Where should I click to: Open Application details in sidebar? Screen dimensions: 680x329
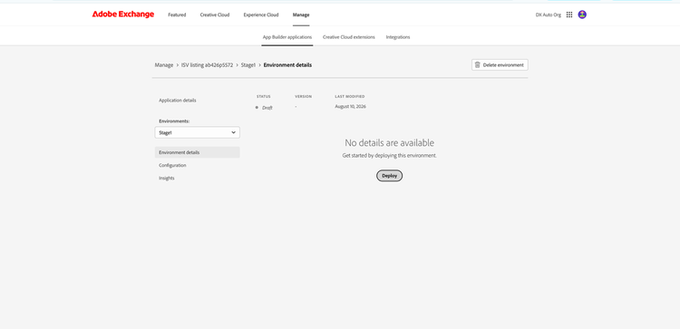click(178, 100)
